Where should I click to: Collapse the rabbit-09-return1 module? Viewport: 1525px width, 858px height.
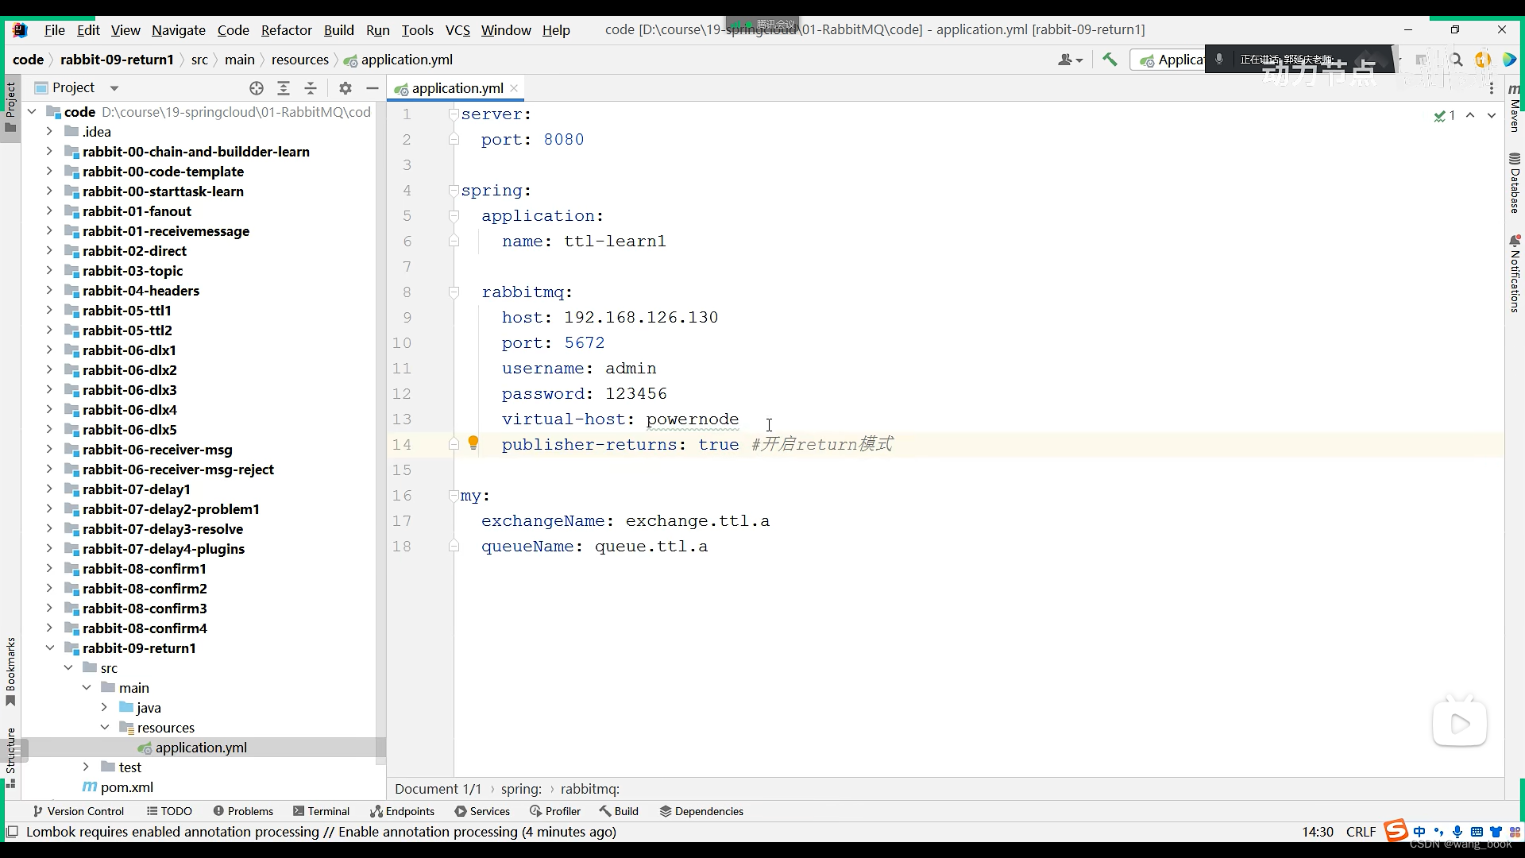pos(49,648)
